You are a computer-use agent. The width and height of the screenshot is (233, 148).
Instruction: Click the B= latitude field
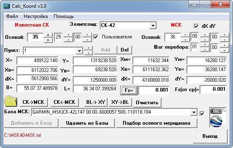[x=37, y=88]
